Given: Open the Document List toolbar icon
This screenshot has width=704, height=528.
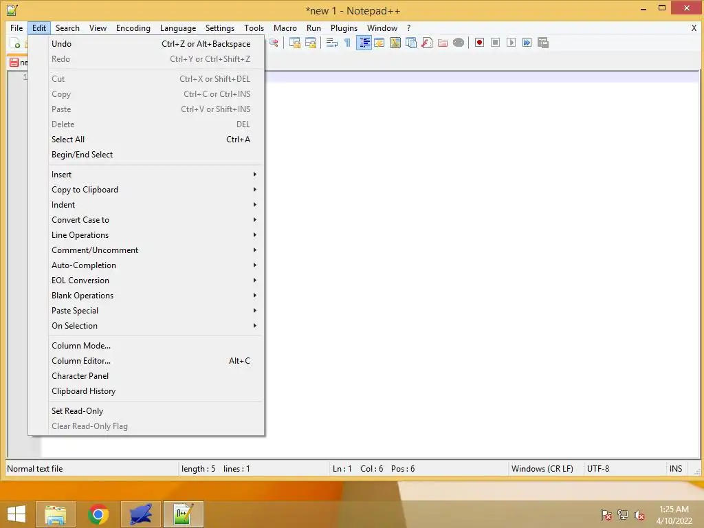Looking at the screenshot, I should point(411,43).
